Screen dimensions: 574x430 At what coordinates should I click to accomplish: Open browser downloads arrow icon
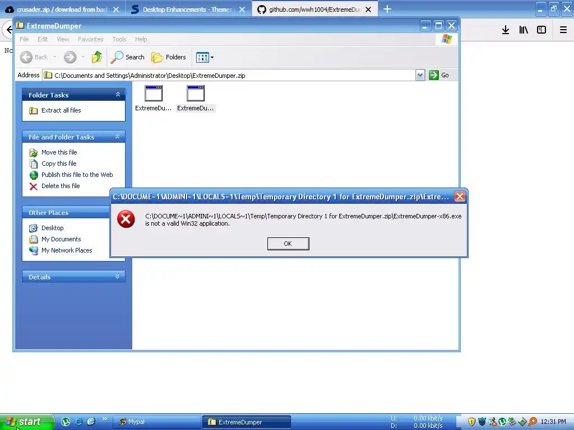506,30
